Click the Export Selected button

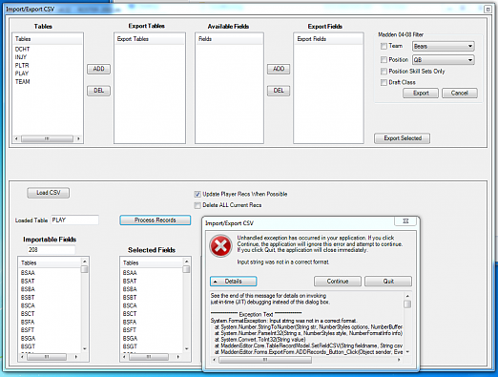[403, 138]
